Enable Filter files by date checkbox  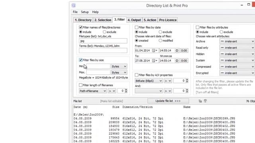click(137, 27)
